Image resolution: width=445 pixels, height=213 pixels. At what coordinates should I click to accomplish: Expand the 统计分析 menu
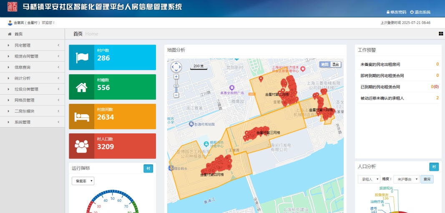33,78
